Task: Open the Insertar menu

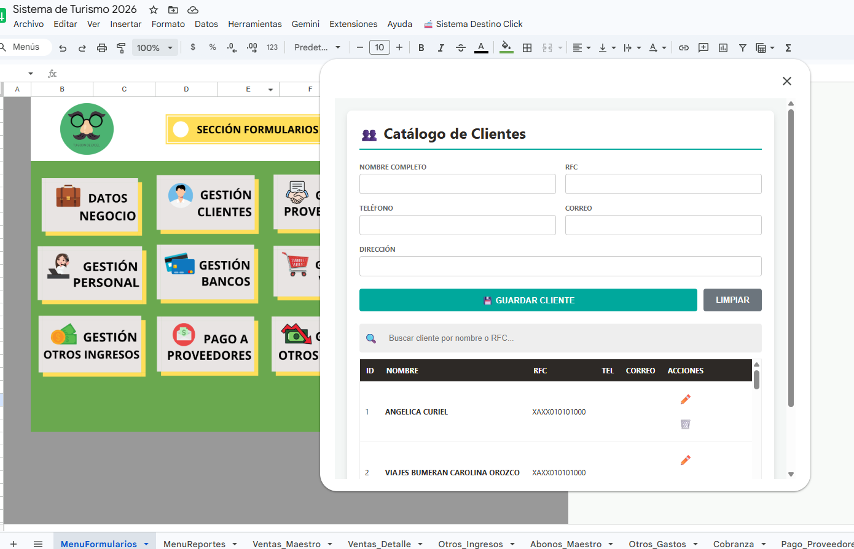Action: coord(126,24)
